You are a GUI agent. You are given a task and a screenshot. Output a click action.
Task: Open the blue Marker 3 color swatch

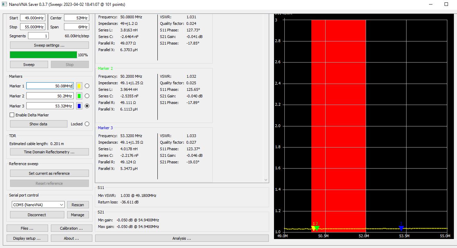tap(79, 106)
